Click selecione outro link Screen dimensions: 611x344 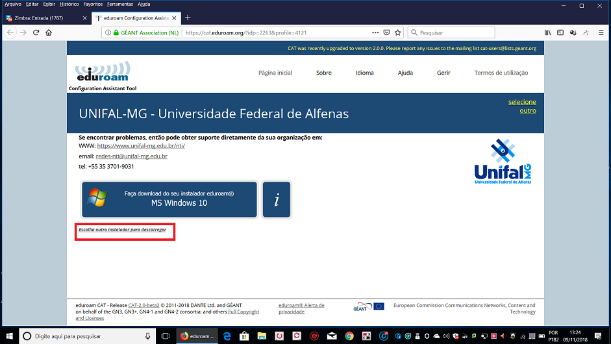pos(522,106)
